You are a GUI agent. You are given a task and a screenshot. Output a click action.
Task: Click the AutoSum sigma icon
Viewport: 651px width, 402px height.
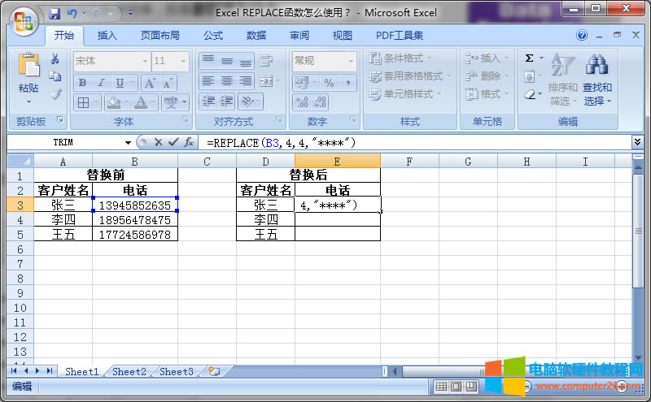coord(530,58)
